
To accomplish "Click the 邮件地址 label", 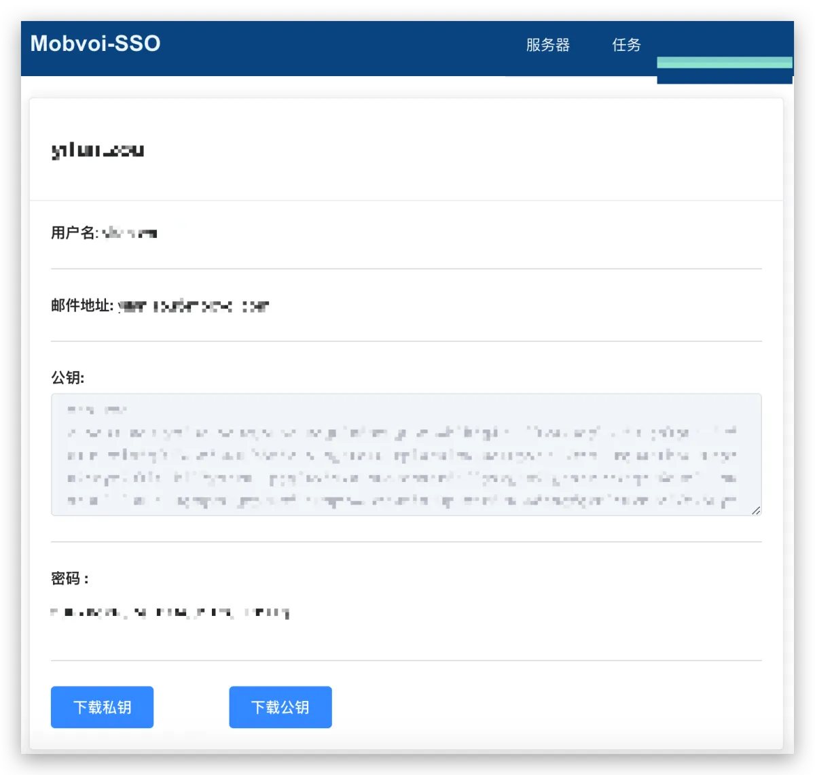I will click(81, 305).
